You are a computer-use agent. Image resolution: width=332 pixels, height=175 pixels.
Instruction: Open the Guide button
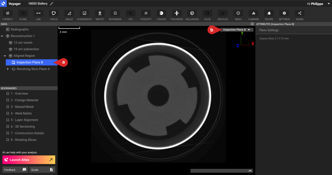[42, 170]
